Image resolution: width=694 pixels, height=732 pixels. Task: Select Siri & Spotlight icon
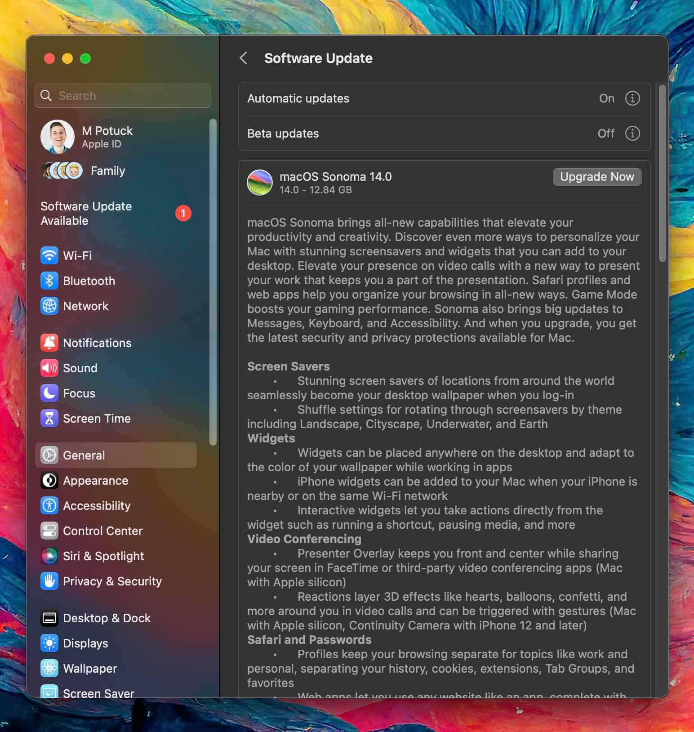click(49, 556)
